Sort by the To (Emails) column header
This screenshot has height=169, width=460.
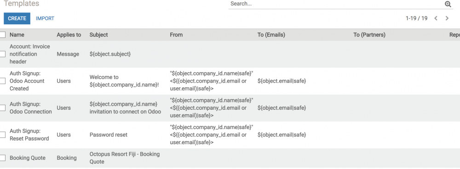pyautogui.click(x=271, y=34)
